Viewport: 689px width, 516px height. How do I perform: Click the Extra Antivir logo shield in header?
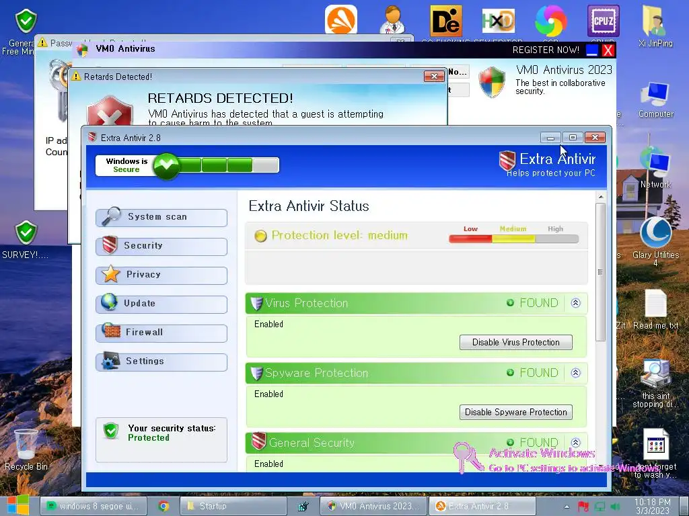coord(507,161)
